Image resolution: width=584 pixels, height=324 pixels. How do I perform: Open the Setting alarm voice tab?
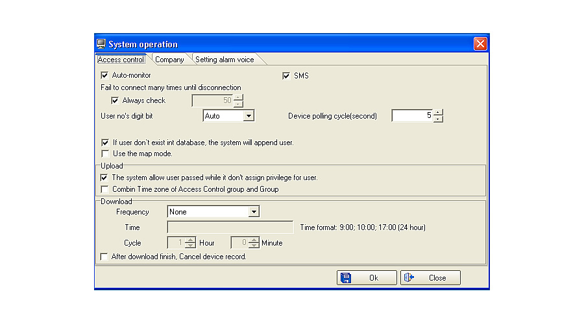(225, 60)
